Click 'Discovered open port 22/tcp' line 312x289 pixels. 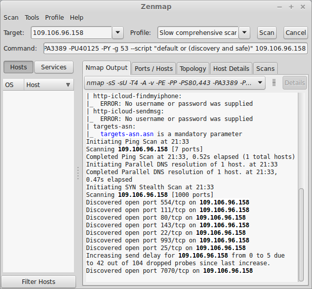point(166,233)
